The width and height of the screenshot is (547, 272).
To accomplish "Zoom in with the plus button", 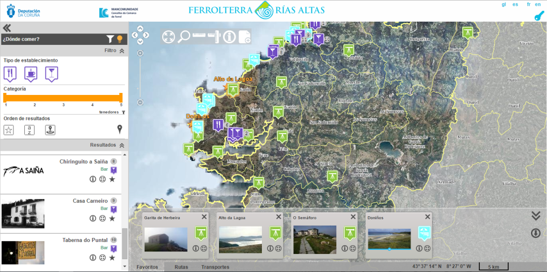I will tap(140, 53).
